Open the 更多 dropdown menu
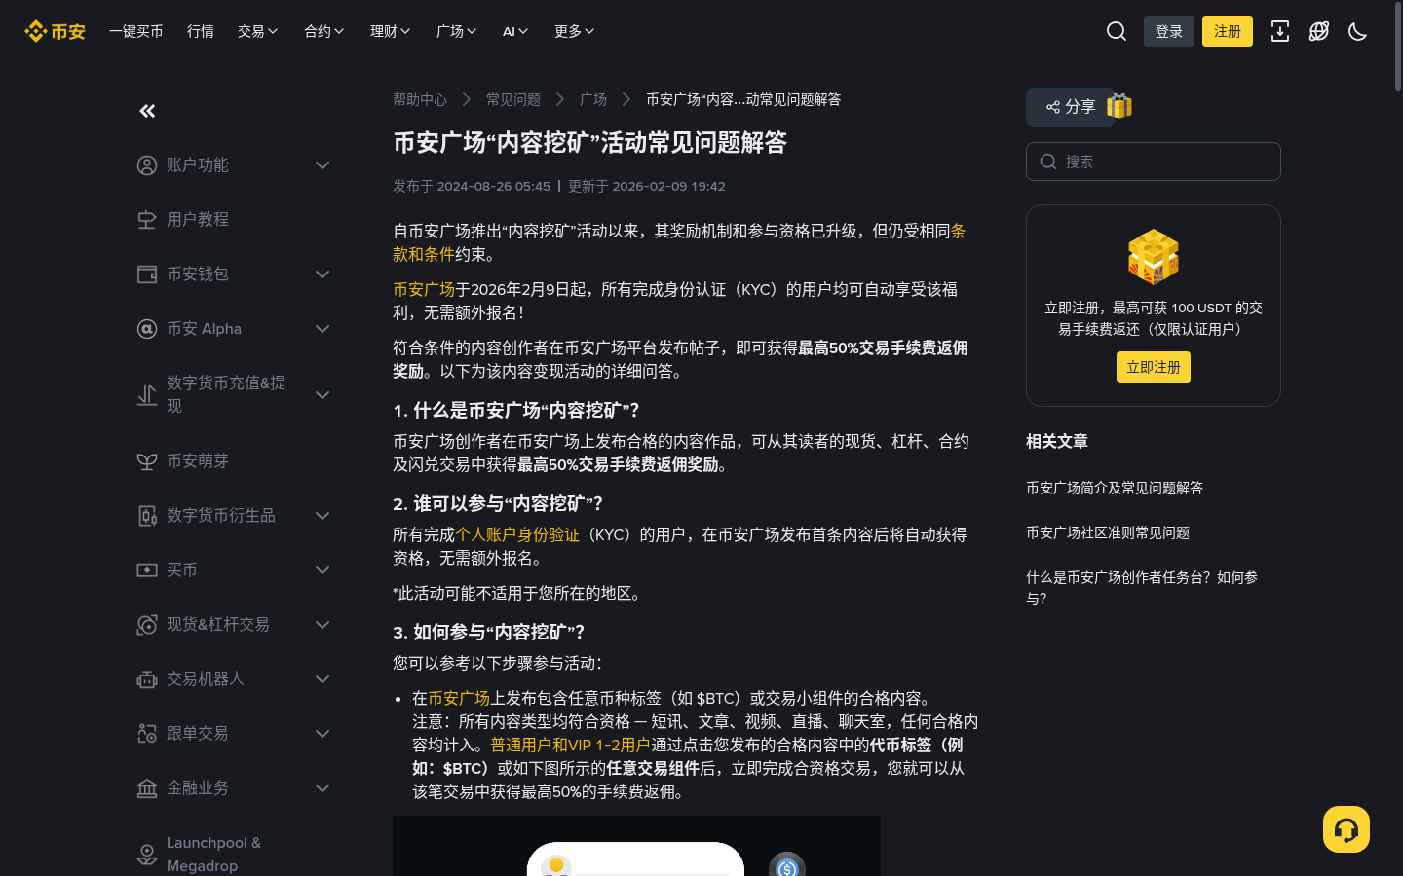This screenshot has width=1403, height=876. [x=575, y=31]
